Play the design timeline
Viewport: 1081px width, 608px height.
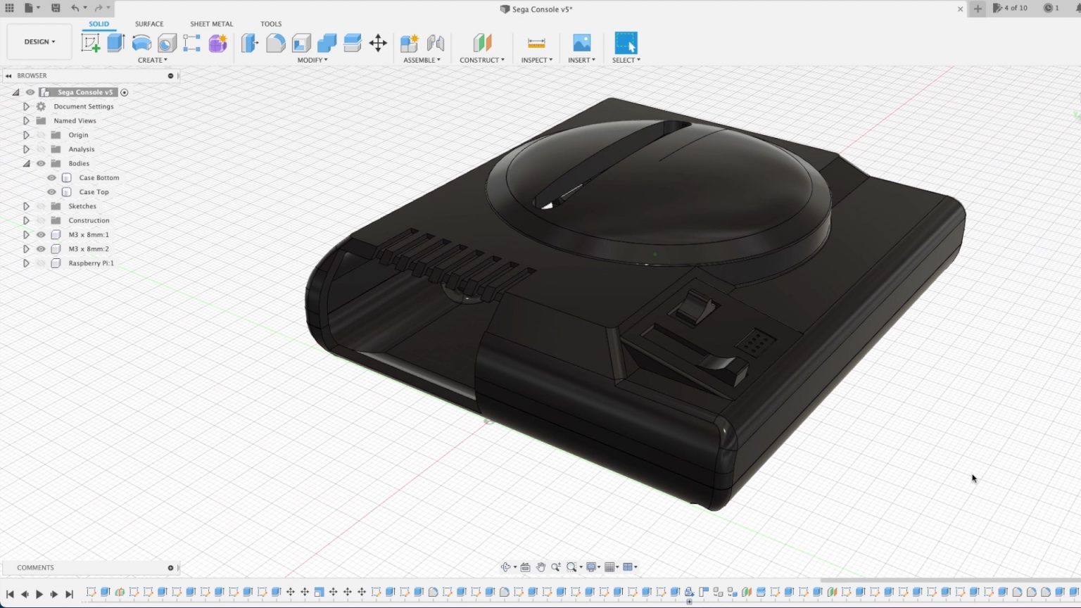(x=40, y=593)
